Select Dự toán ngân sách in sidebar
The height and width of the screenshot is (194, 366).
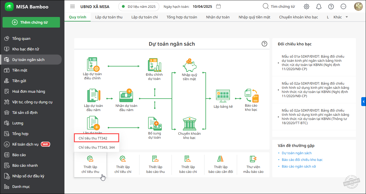(31, 60)
